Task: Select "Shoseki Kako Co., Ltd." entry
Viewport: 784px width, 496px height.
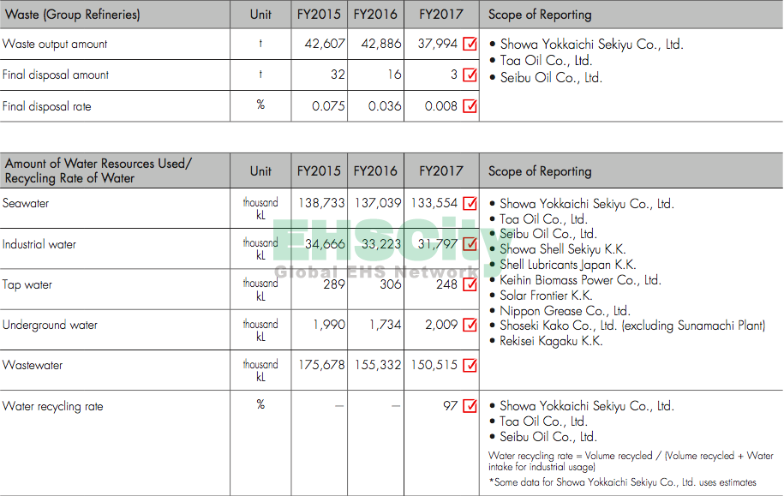Action: [632, 326]
